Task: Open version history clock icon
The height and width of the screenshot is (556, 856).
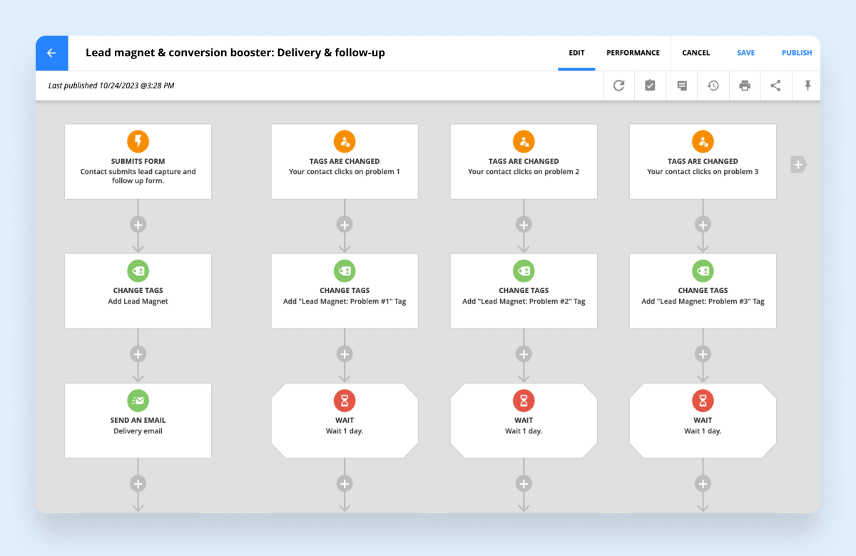Action: click(x=713, y=86)
